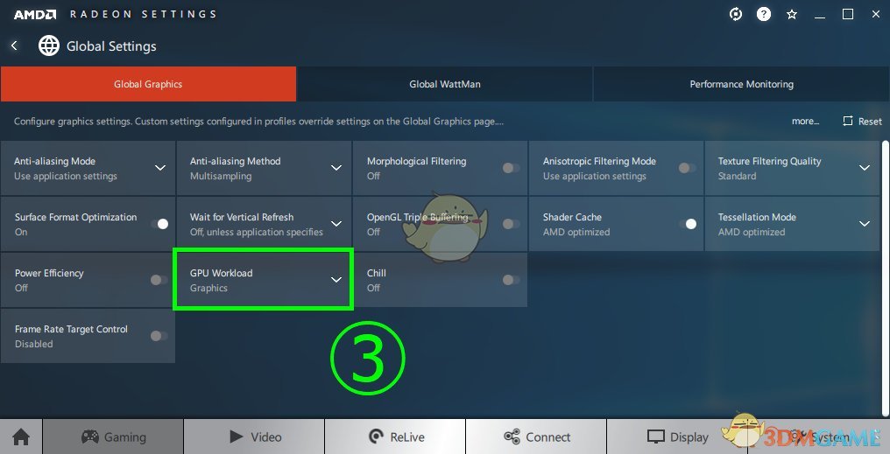Click the Gaming controller icon
Image resolution: width=890 pixels, height=454 pixels.
(x=90, y=437)
